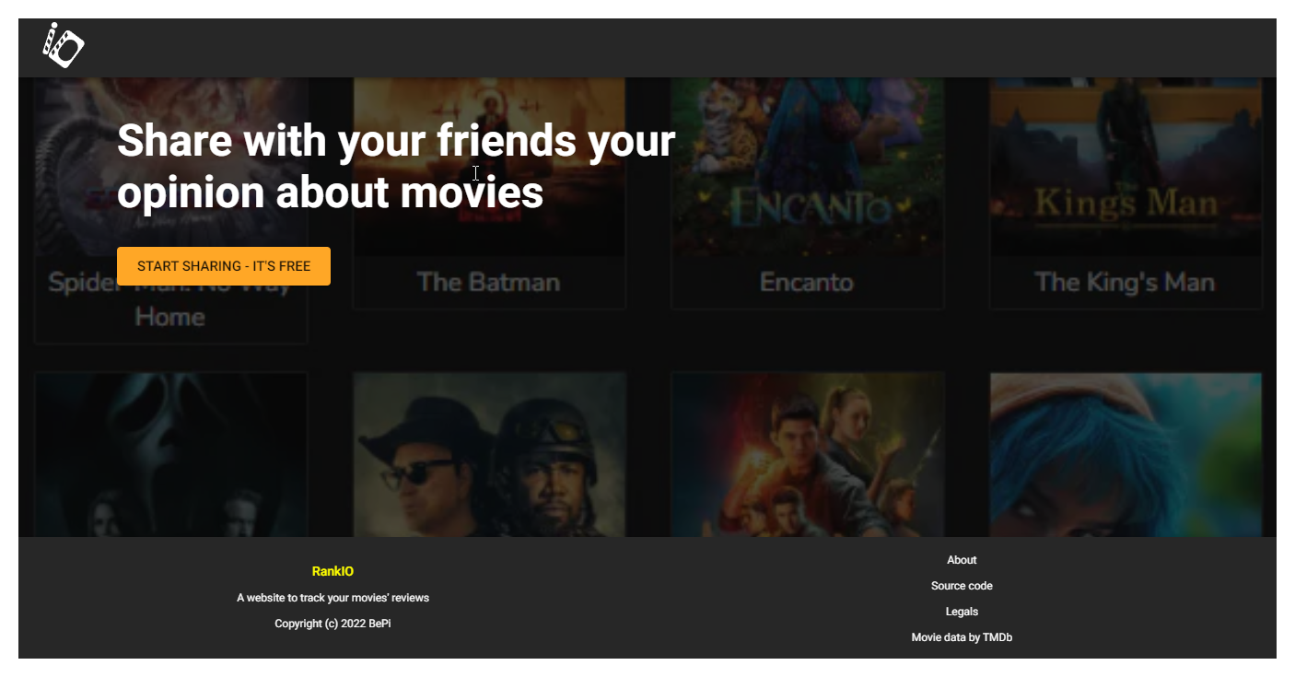Screen dimensions: 1295x677
Task: Click the blue-haired character movie poster
Action: 1125,454
